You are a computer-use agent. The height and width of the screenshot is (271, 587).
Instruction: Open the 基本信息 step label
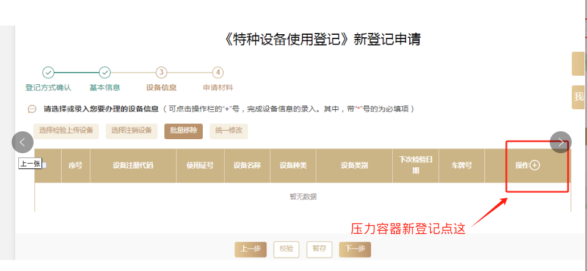(105, 88)
